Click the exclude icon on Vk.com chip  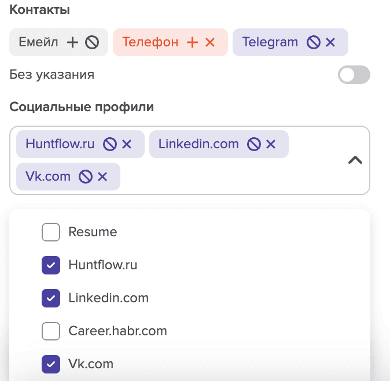(x=86, y=177)
